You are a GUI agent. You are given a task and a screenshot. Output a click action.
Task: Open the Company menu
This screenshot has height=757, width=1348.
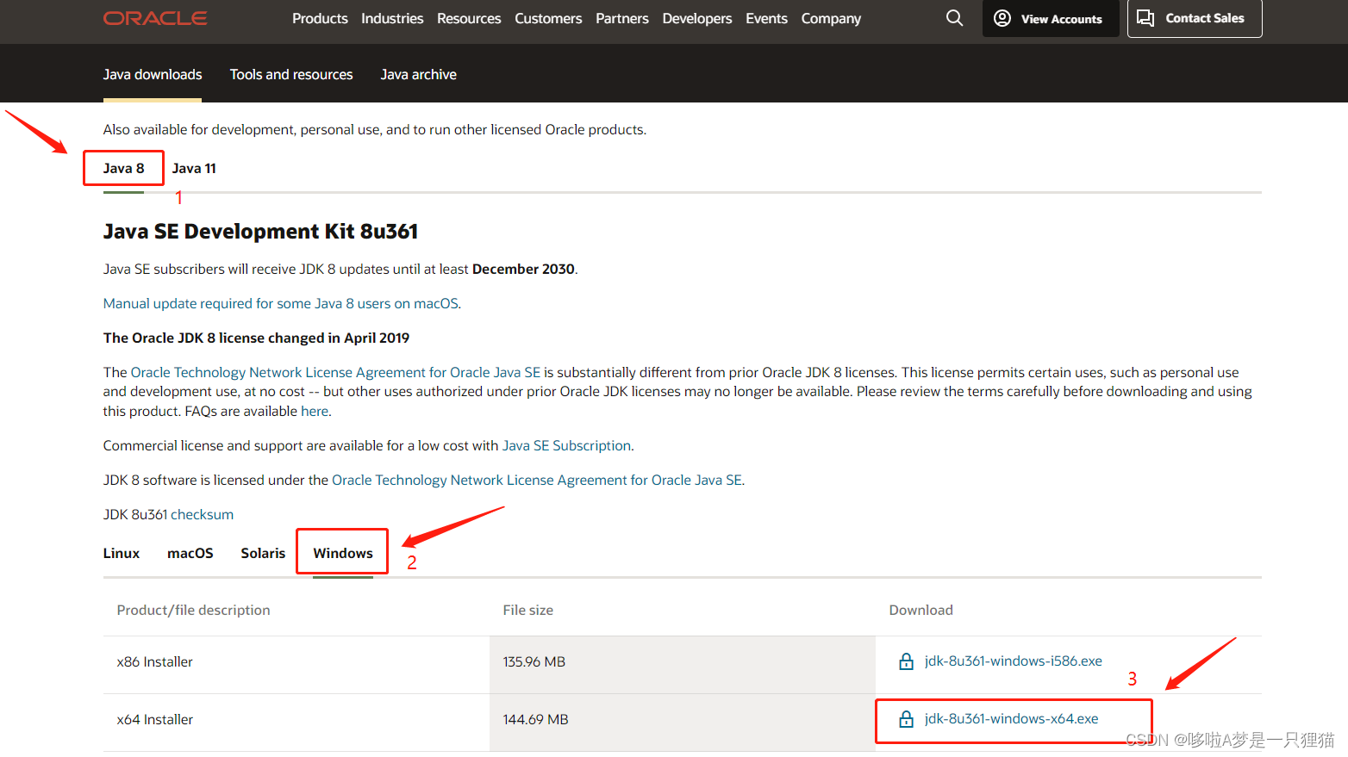[x=831, y=18]
